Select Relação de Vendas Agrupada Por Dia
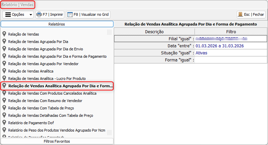The height and width of the screenshot is (145, 268). 38,42
